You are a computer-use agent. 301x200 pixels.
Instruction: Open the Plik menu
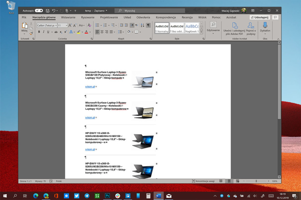pyautogui.click(x=24, y=17)
